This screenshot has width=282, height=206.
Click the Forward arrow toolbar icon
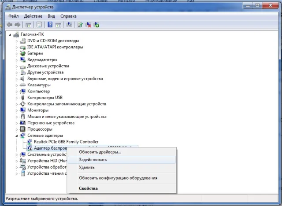pos(18,25)
